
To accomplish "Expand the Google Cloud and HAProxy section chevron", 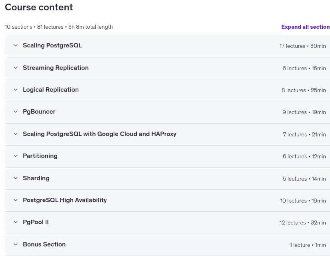I will tap(16, 134).
